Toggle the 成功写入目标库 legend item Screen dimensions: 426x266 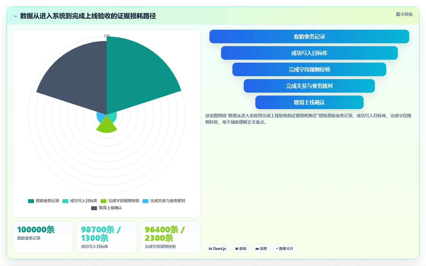click(x=80, y=201)
